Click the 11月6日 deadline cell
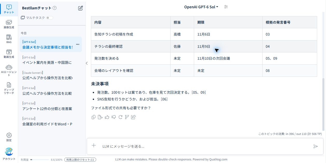The image size is (326, 163). tap(228, 34)
